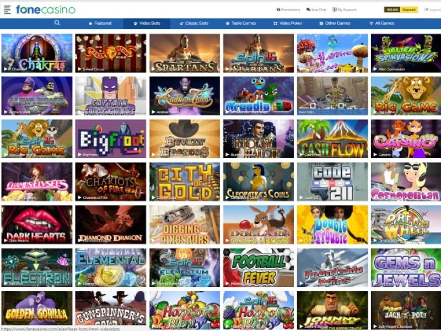Click the play icon on Dark Hearts tile
441x331 pixels.
(x=6, y=241)
